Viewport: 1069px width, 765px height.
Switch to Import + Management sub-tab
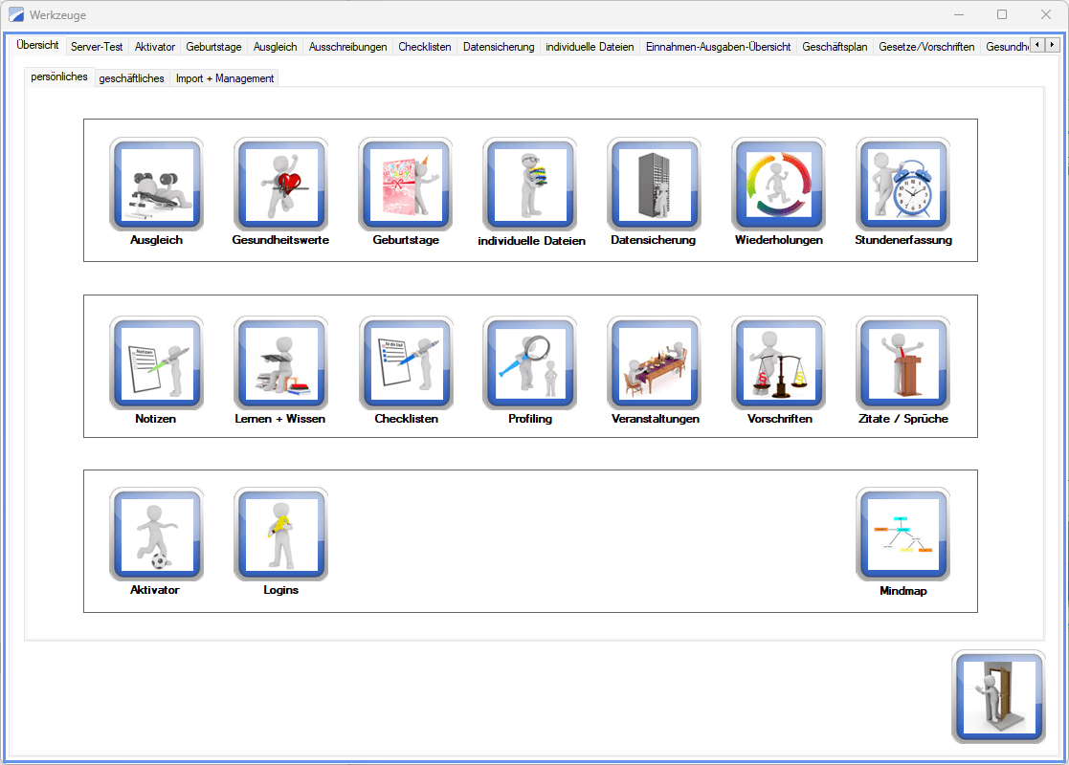click(x=225, y=78)
